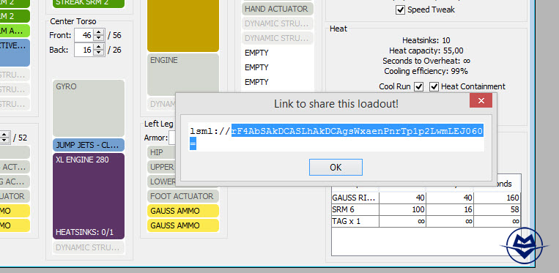Viewport: 559px width, 273px height.
Task: Increase Center Torso Back armor value
Action: [99, 47]
